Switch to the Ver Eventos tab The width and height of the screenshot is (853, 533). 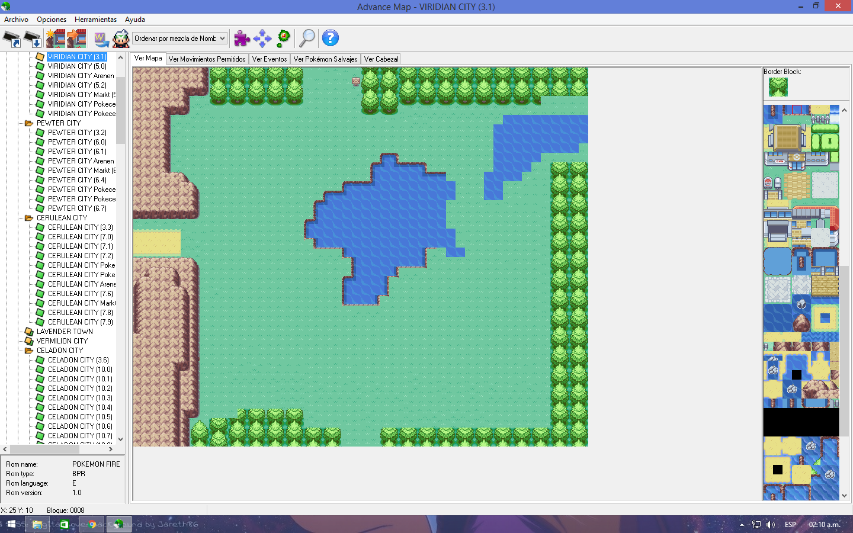269,59
